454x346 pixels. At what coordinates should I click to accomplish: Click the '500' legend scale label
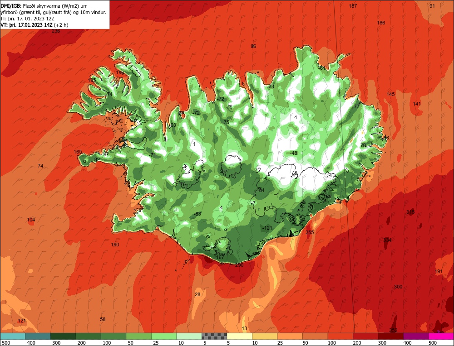click(433, 343)
